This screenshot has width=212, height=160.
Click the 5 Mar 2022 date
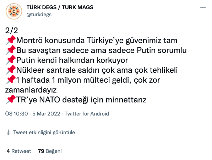pos(46,114)
